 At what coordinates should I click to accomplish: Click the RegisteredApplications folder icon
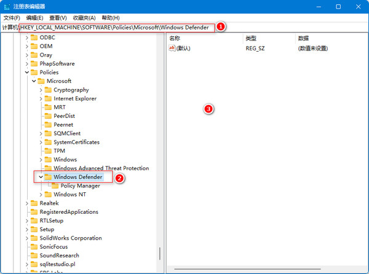(34, 212)
